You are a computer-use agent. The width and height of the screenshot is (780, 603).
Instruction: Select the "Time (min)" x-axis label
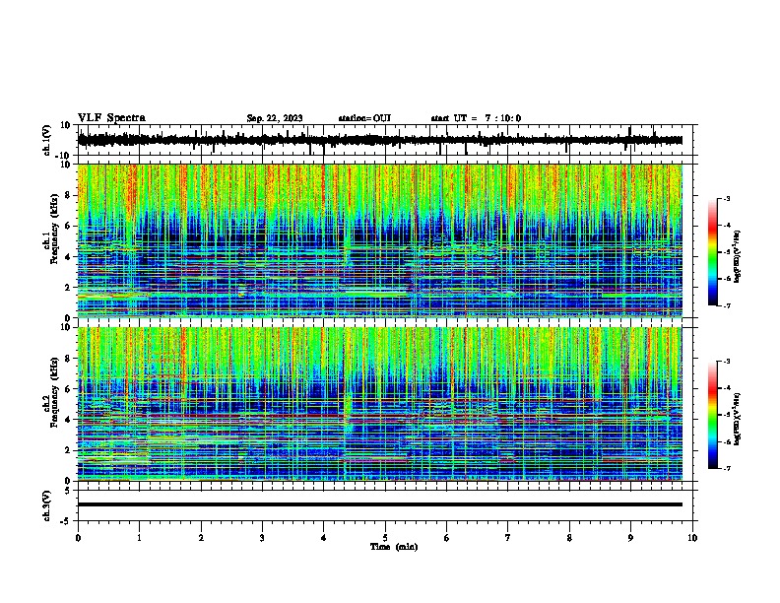point(394,547)
